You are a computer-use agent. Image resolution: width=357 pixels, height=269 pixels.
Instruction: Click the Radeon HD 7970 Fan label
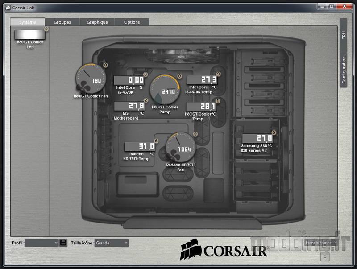click(181, 167)
